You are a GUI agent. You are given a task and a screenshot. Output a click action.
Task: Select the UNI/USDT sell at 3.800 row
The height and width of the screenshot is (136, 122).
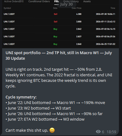click(x=60, y=22)
